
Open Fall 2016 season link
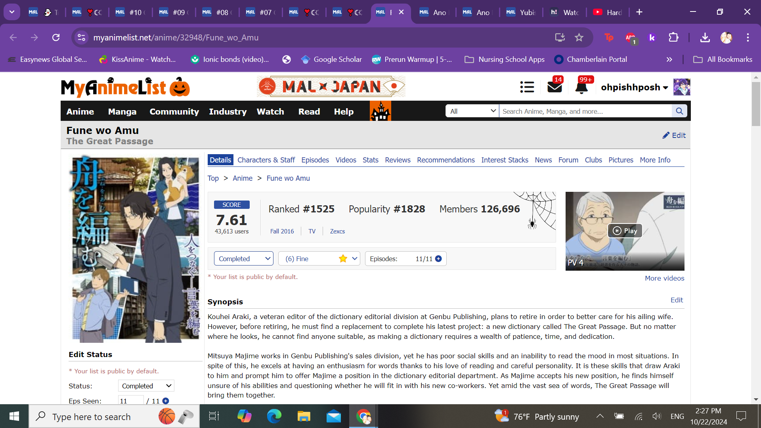[x=282, y=231]
